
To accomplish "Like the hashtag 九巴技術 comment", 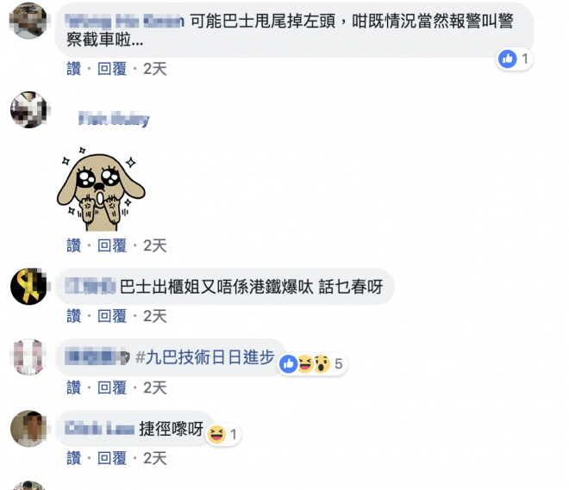I will point(73,388).
